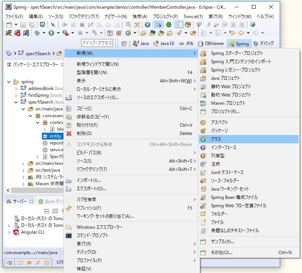Click the クイック・アクセス search field

point(97,43)
